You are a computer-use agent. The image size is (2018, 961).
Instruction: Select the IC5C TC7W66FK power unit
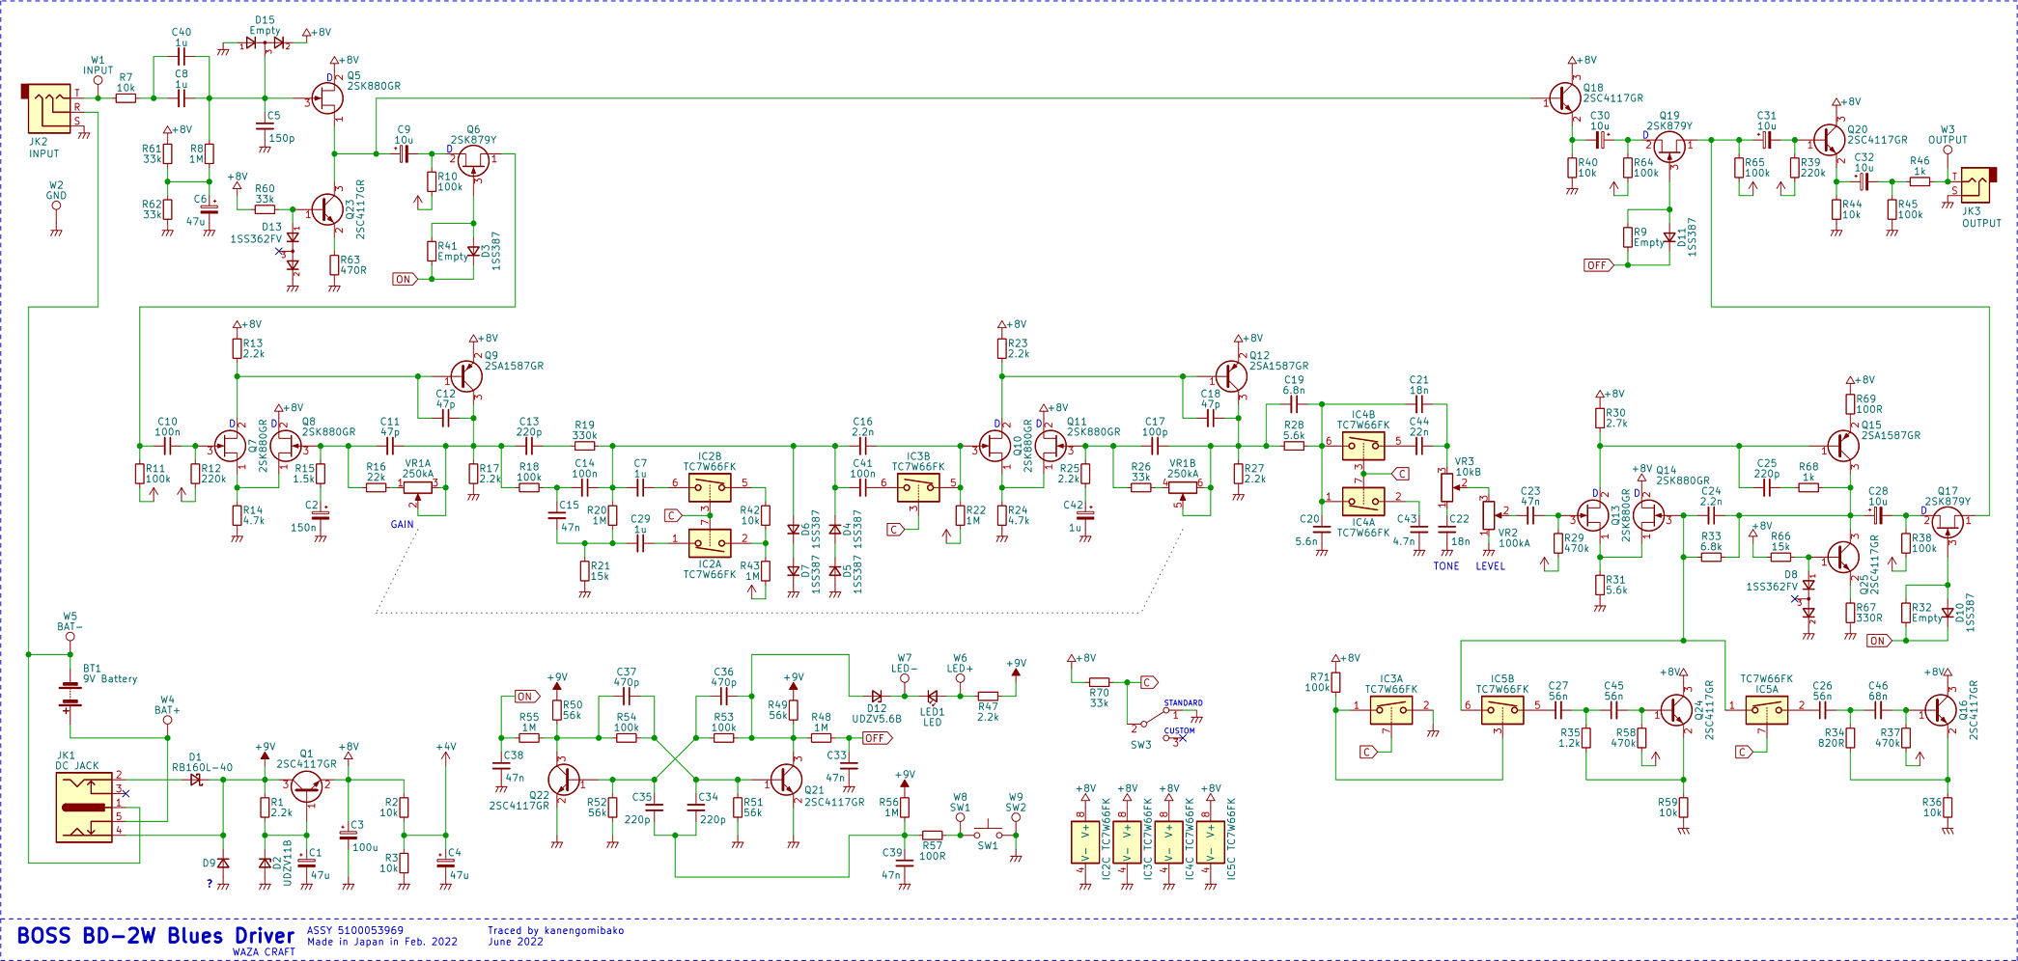(1210, 841)
